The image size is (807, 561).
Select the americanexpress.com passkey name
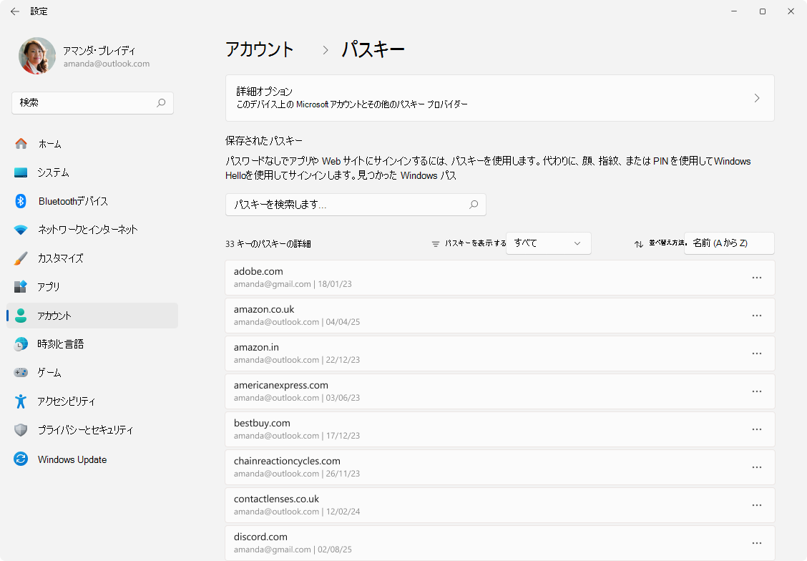(x=281, y=385)
